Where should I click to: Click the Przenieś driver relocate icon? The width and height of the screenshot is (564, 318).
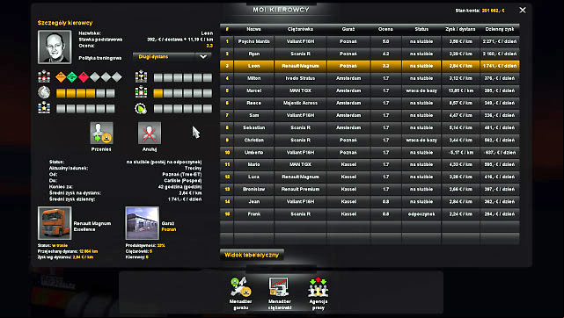click(101, 133)
